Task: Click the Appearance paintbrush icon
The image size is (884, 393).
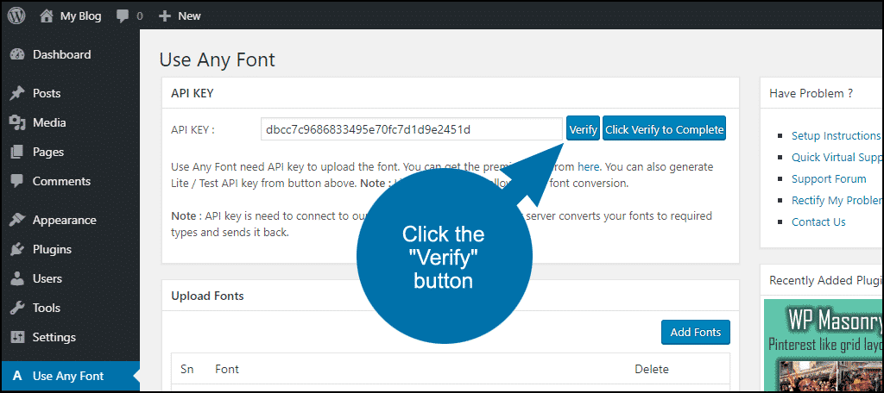Action: point(17,220)
